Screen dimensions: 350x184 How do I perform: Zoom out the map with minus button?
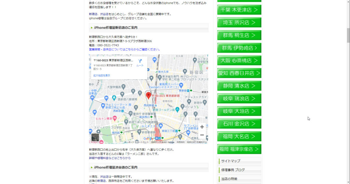point(202,135)
